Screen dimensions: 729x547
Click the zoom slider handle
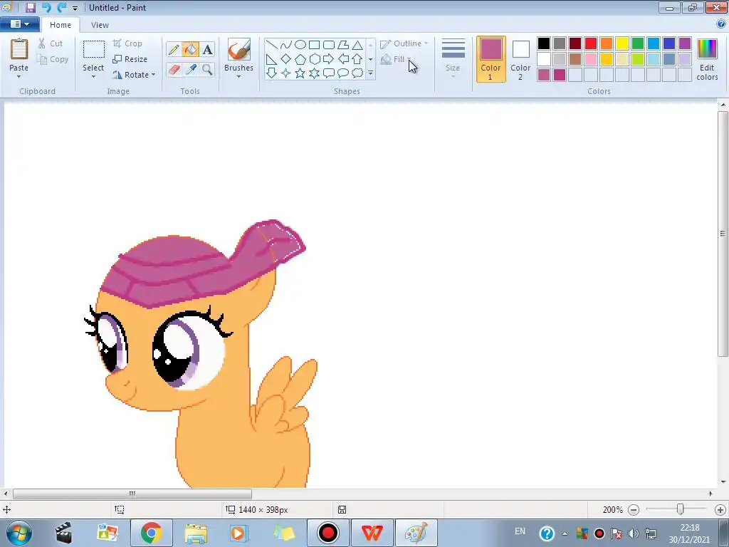click(680, 509)
